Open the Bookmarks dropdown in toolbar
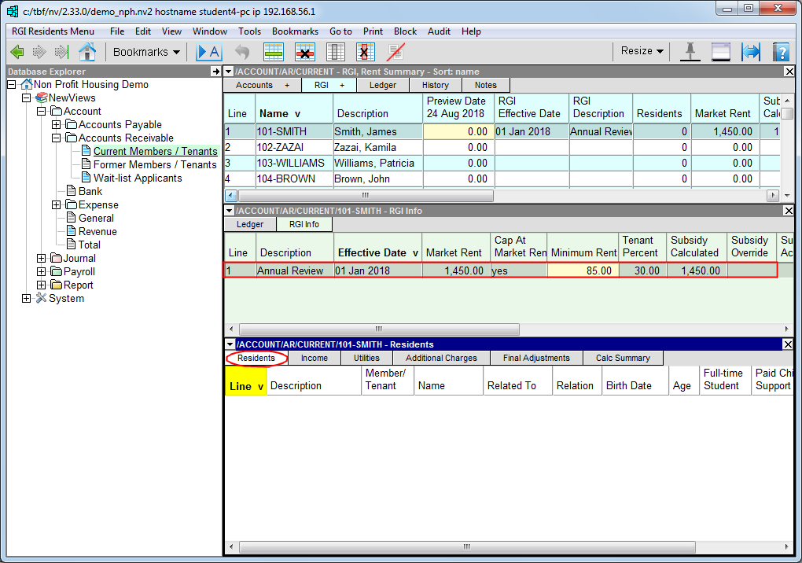The height and width of the screenshot is (563, 802). [x=146, y=52]
